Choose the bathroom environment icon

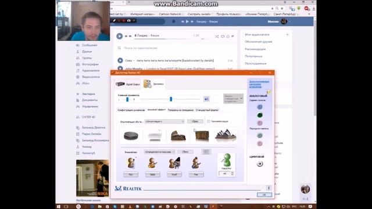(155, 136)
